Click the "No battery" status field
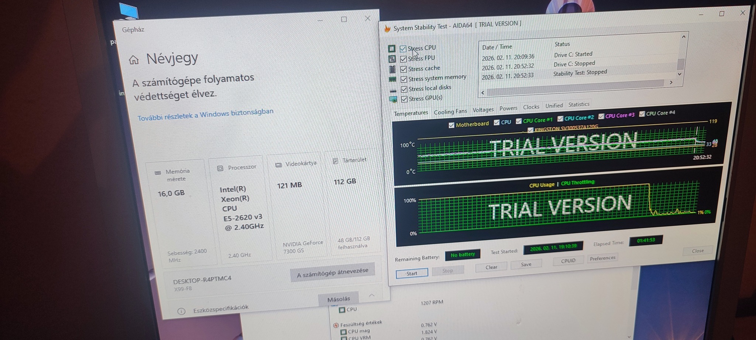Screen dimensions: 756x340 [x=463, y=254]
